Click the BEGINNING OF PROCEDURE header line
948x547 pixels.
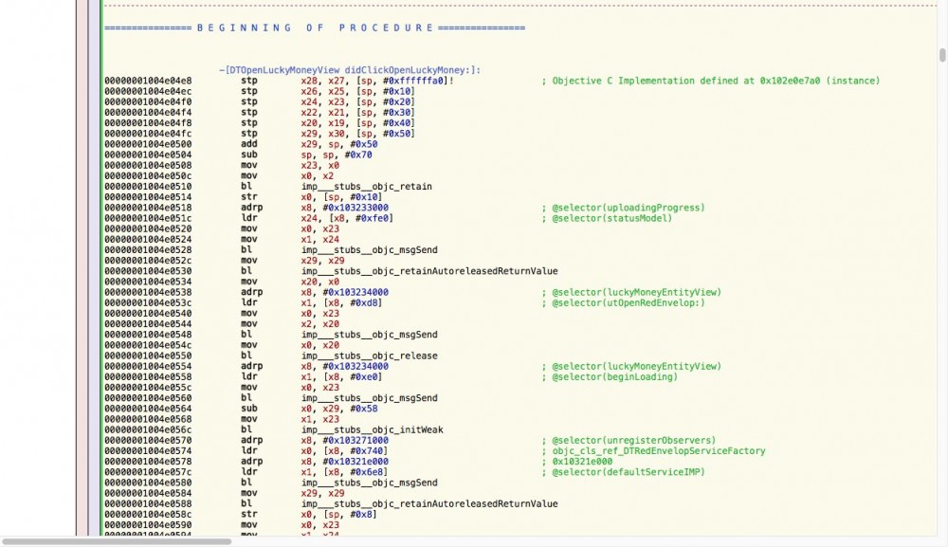click(315, 27)
